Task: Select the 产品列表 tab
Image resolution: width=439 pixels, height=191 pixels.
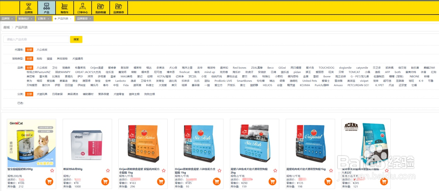Action: click(63, 19)
